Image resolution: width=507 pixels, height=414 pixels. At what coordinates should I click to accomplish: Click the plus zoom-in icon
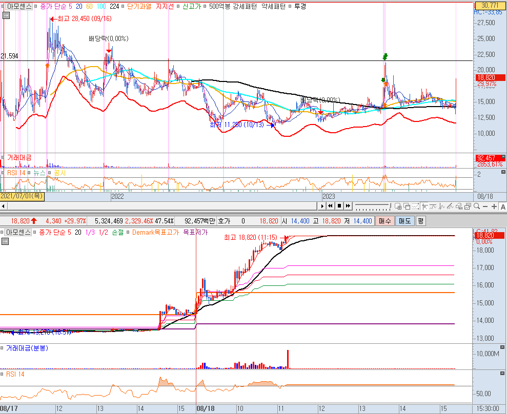[494, 206]
